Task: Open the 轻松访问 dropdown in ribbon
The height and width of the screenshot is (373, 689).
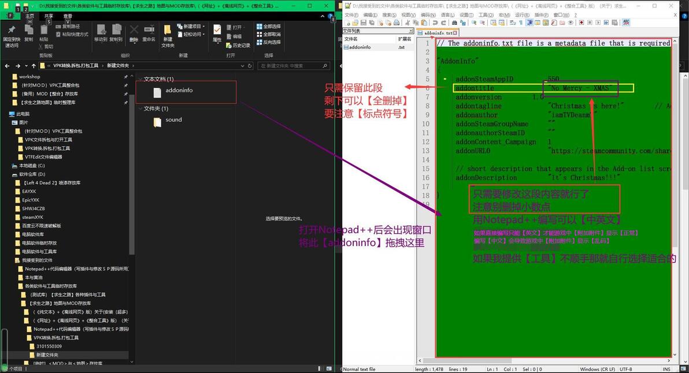Action: click(x=191, y=34)
